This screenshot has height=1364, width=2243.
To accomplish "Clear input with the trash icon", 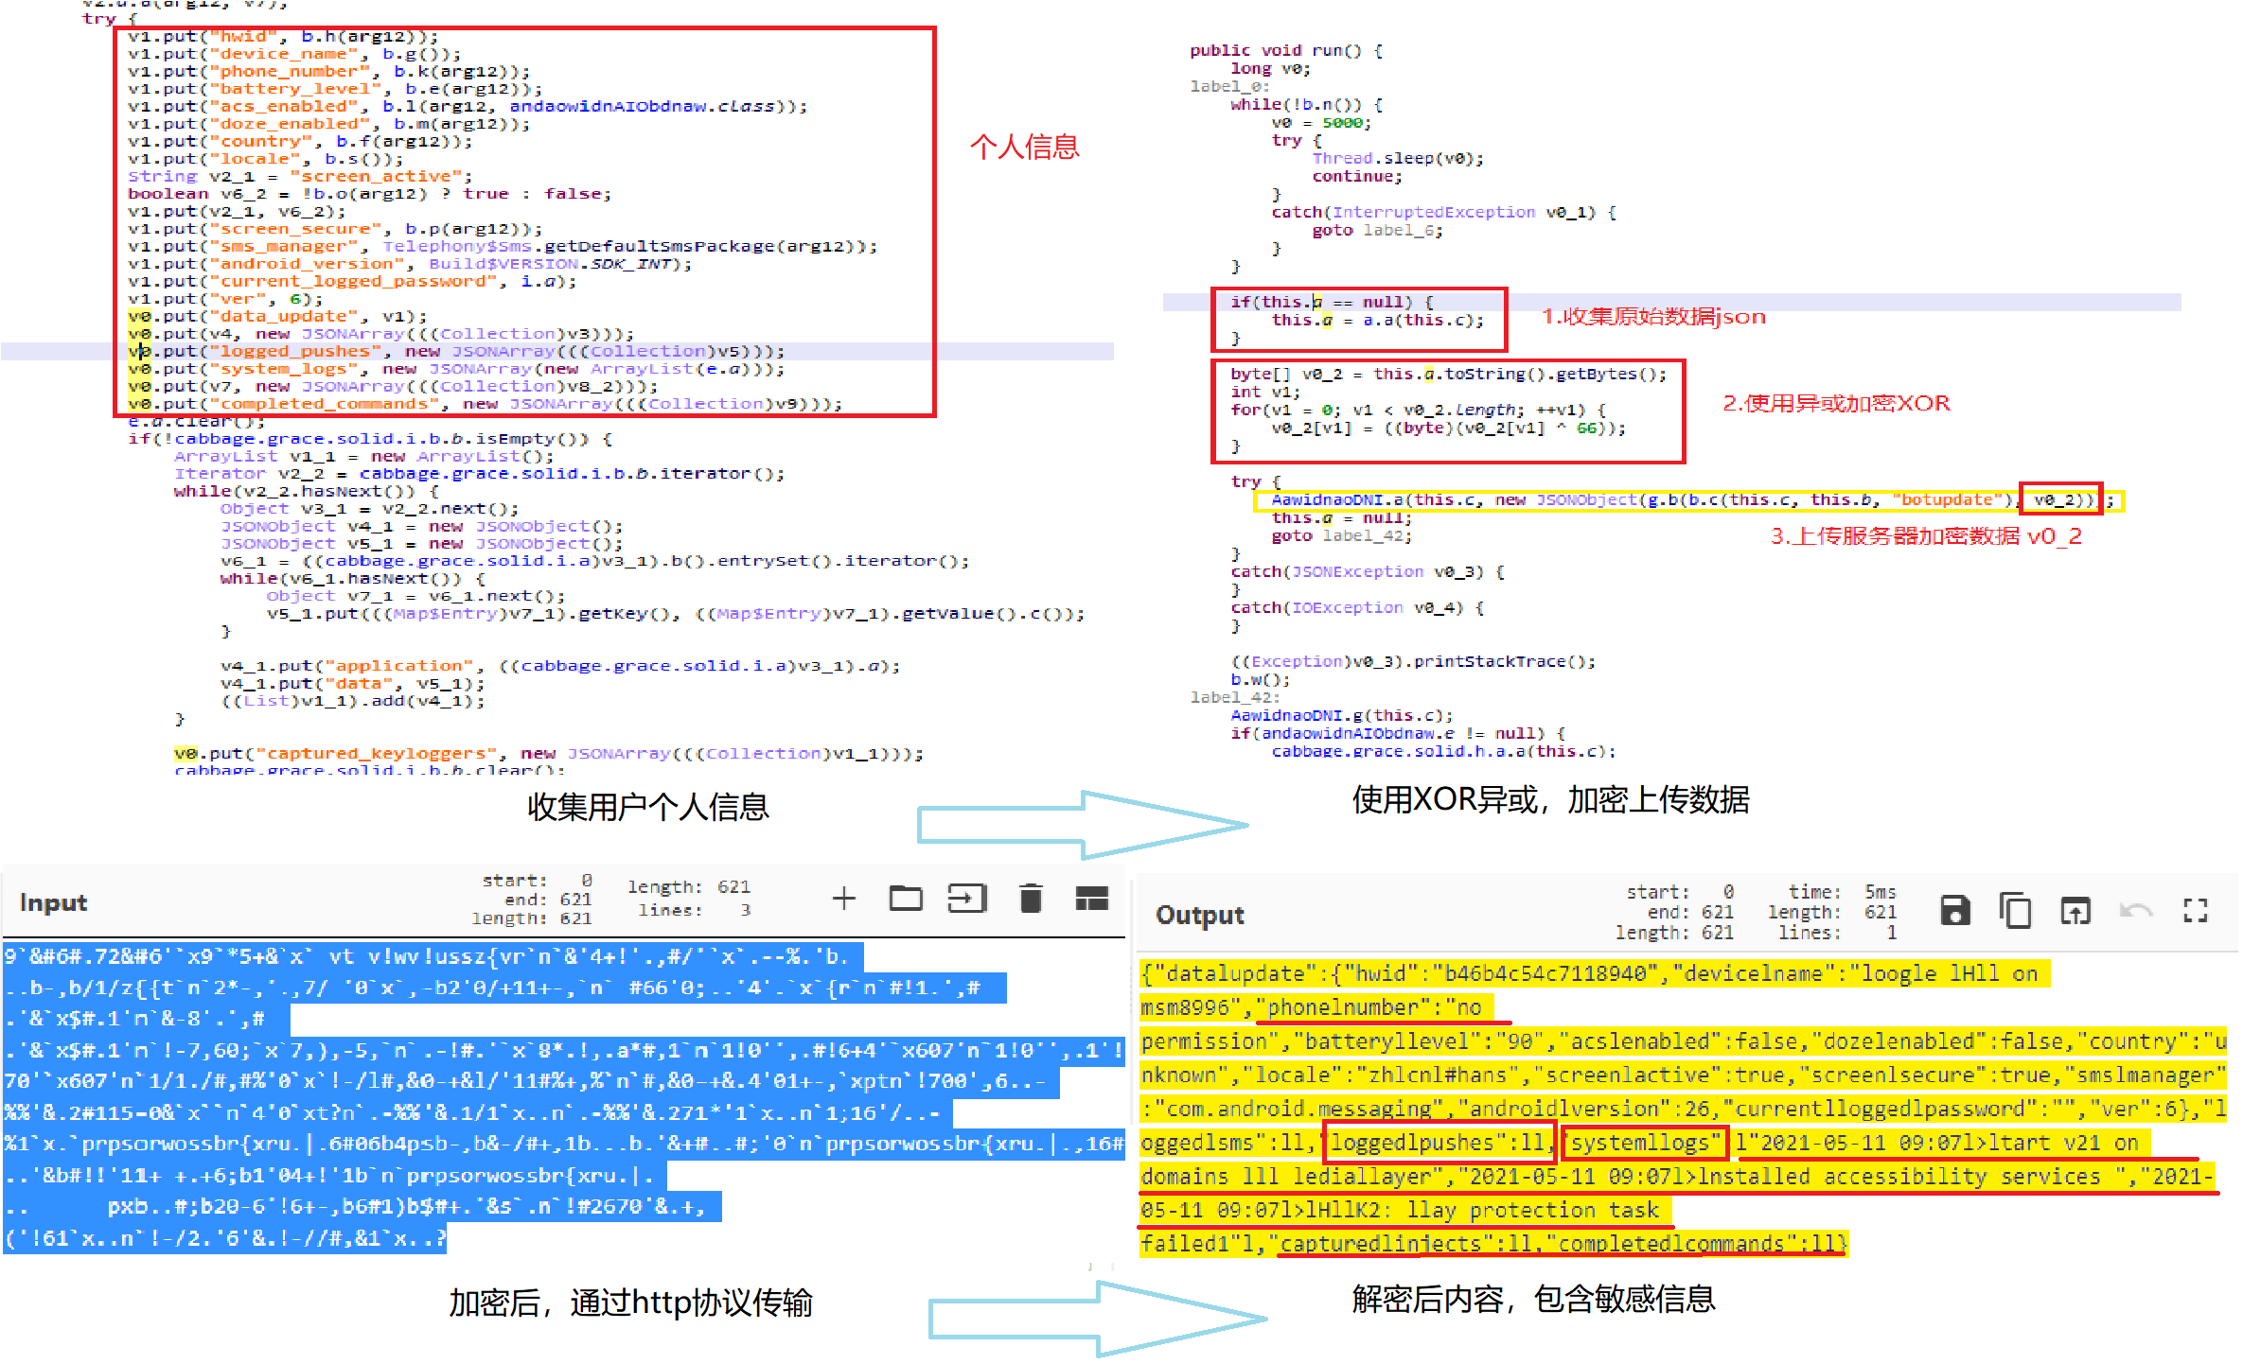I will point(1031,899).
